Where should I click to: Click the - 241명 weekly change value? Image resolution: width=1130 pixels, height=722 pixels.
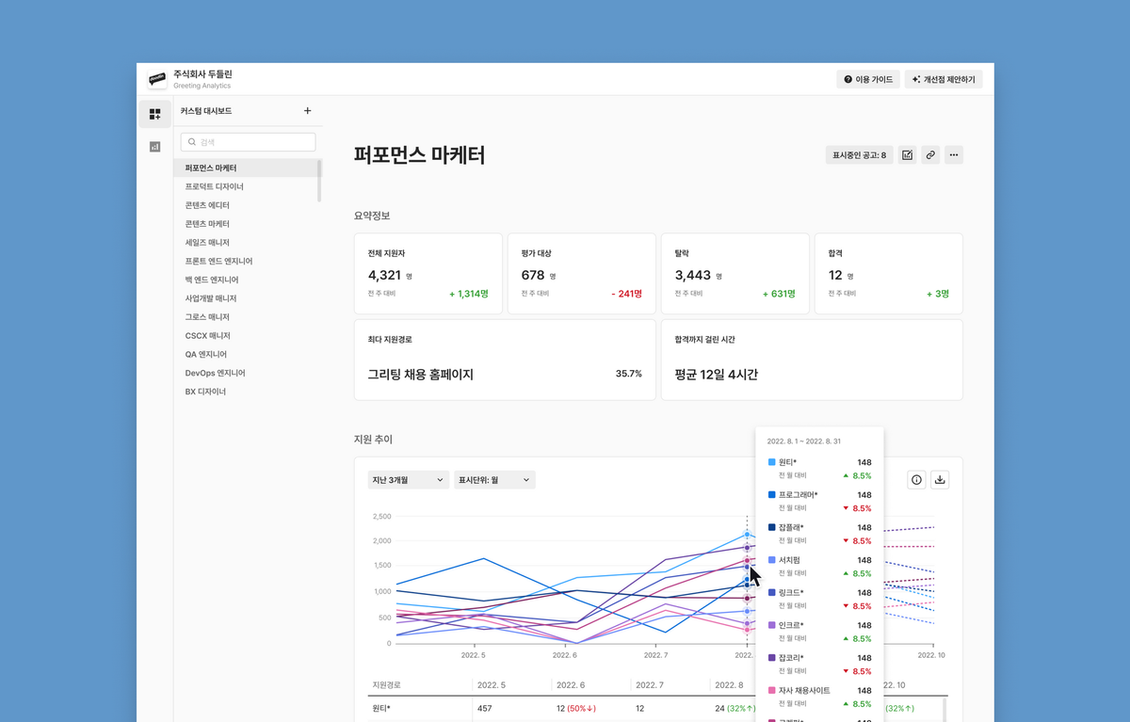click(626, 294)
